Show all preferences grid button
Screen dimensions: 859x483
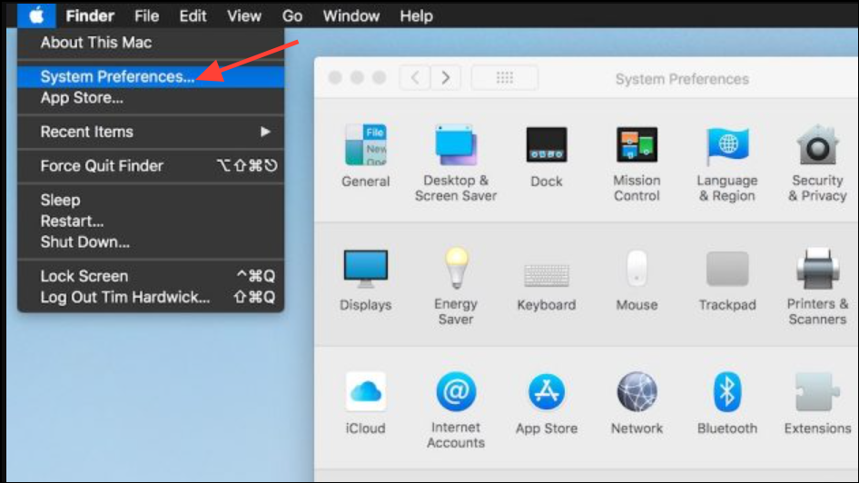[505, 78]
